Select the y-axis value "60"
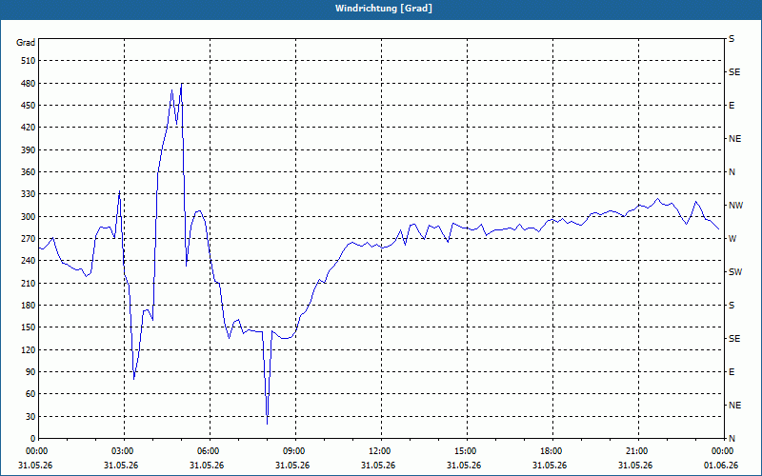 point(30,394)
